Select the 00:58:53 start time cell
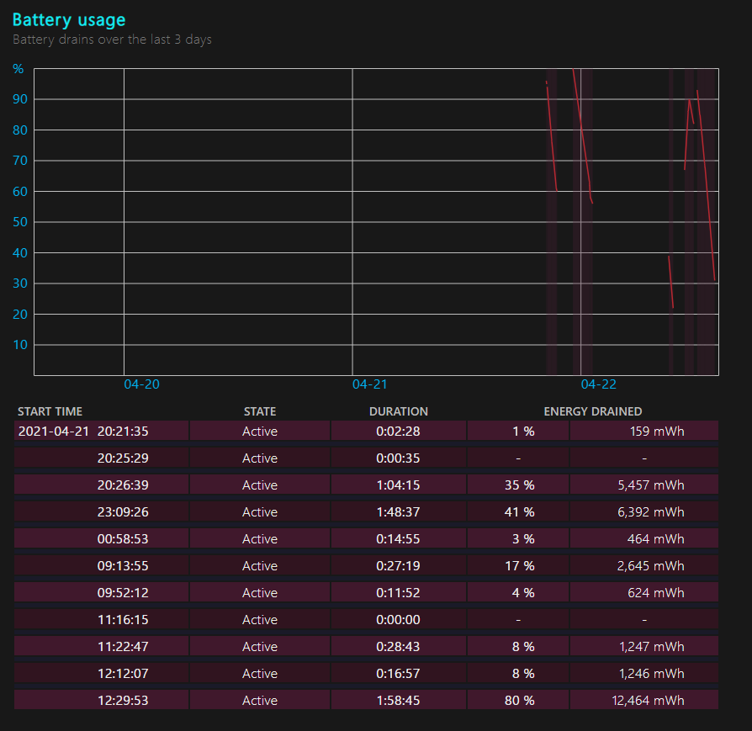 101,538
